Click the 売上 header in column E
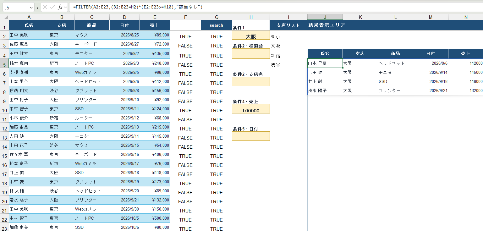This screenshot has height=231, width=483. coord(155,25)
